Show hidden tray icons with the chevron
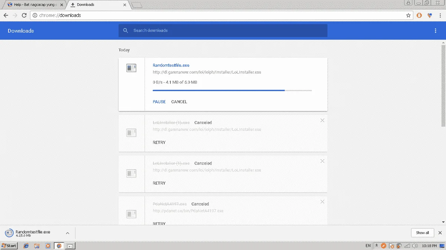The image size is (446, 250). click(376, 246)
